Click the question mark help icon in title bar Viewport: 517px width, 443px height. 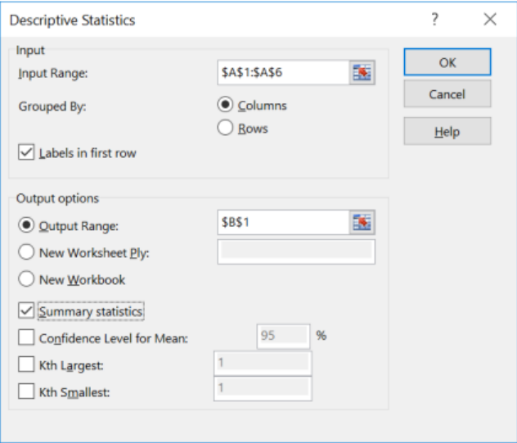[x=435, y=20]
